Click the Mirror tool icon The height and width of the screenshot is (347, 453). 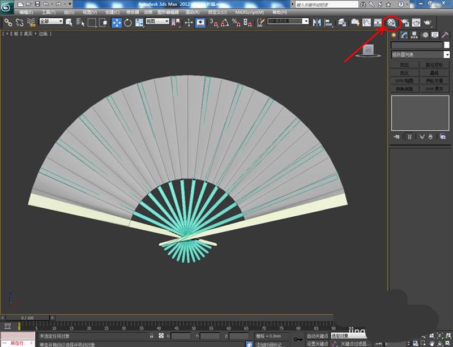tap(316, 23)
